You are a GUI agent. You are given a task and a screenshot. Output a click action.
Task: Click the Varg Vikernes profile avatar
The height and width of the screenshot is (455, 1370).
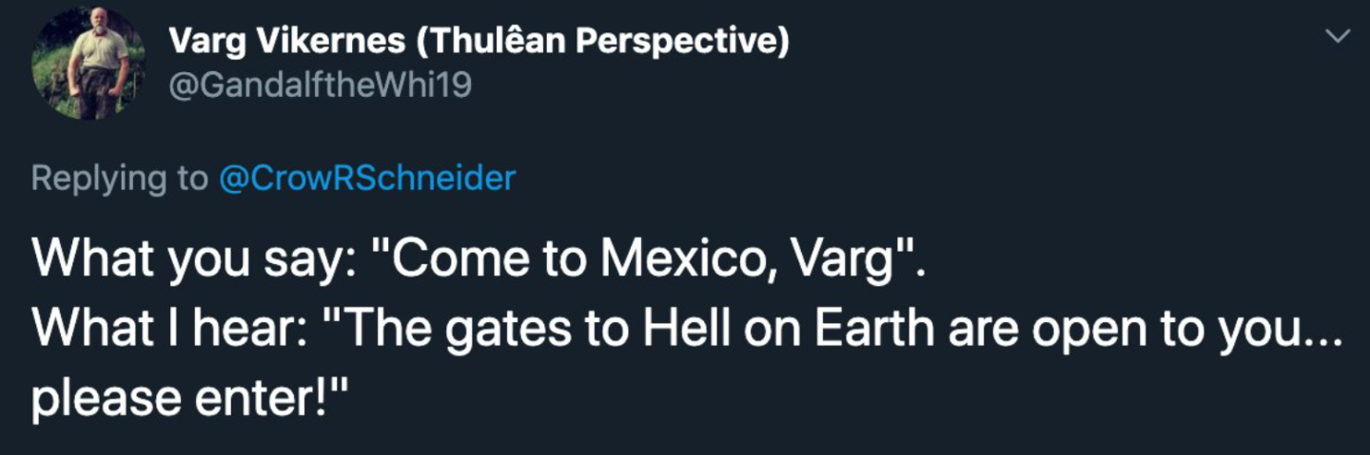[x=90, y=63]
